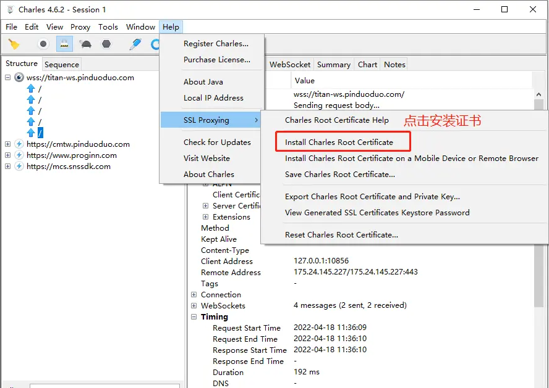Click the Kept Alive row label
The image size is (549, 388).
point(219,239)
